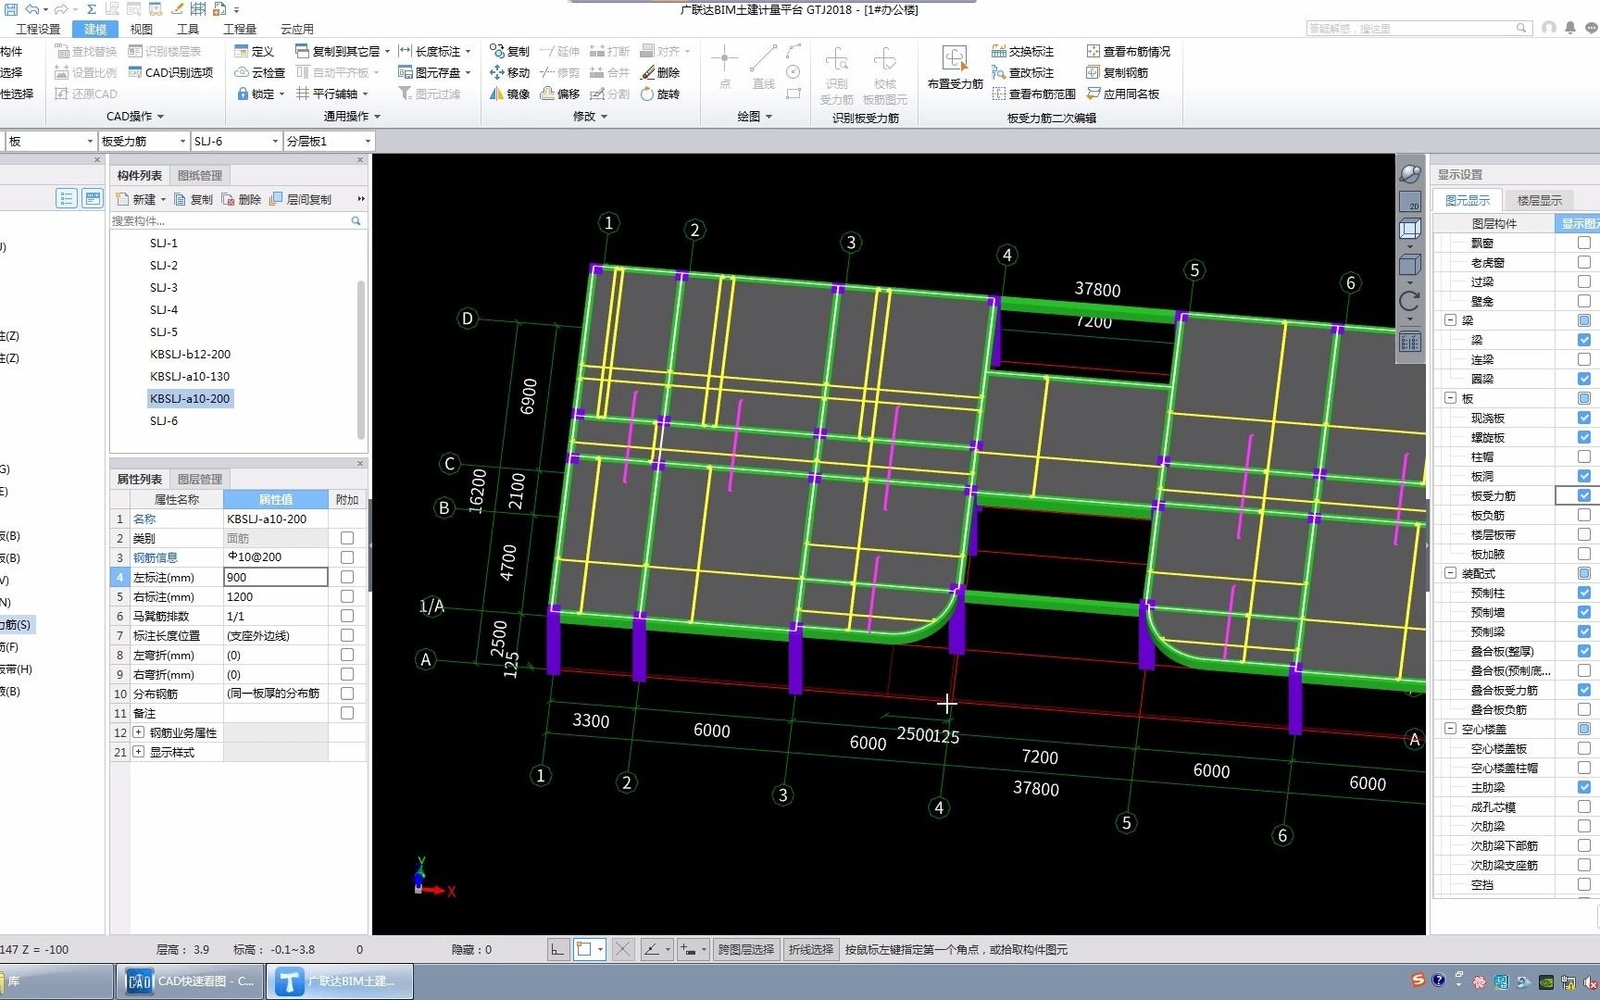Expand the 钢筋业务属性 property group
The height and width of the screenshot is (1000, 1600).
139,732
